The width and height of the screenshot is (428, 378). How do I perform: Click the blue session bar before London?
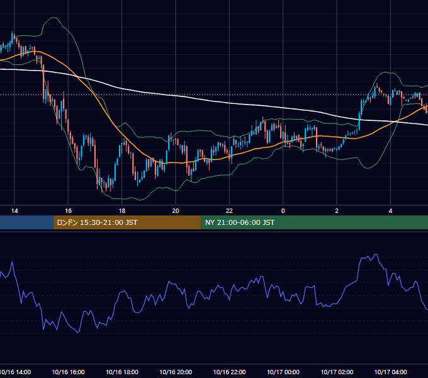26,222
